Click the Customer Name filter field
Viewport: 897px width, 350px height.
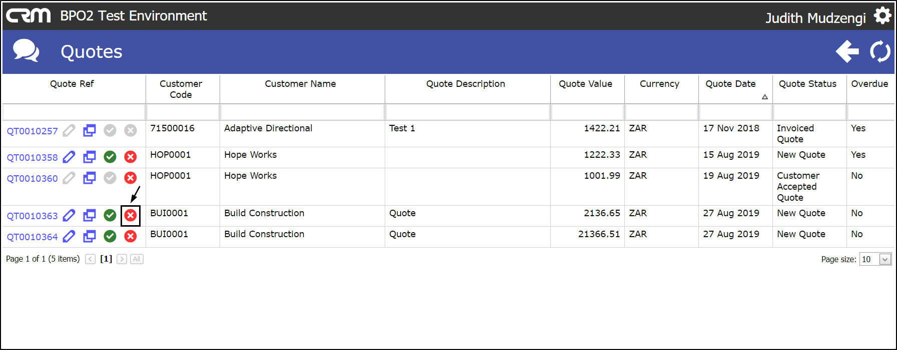(x=302, y=112)
